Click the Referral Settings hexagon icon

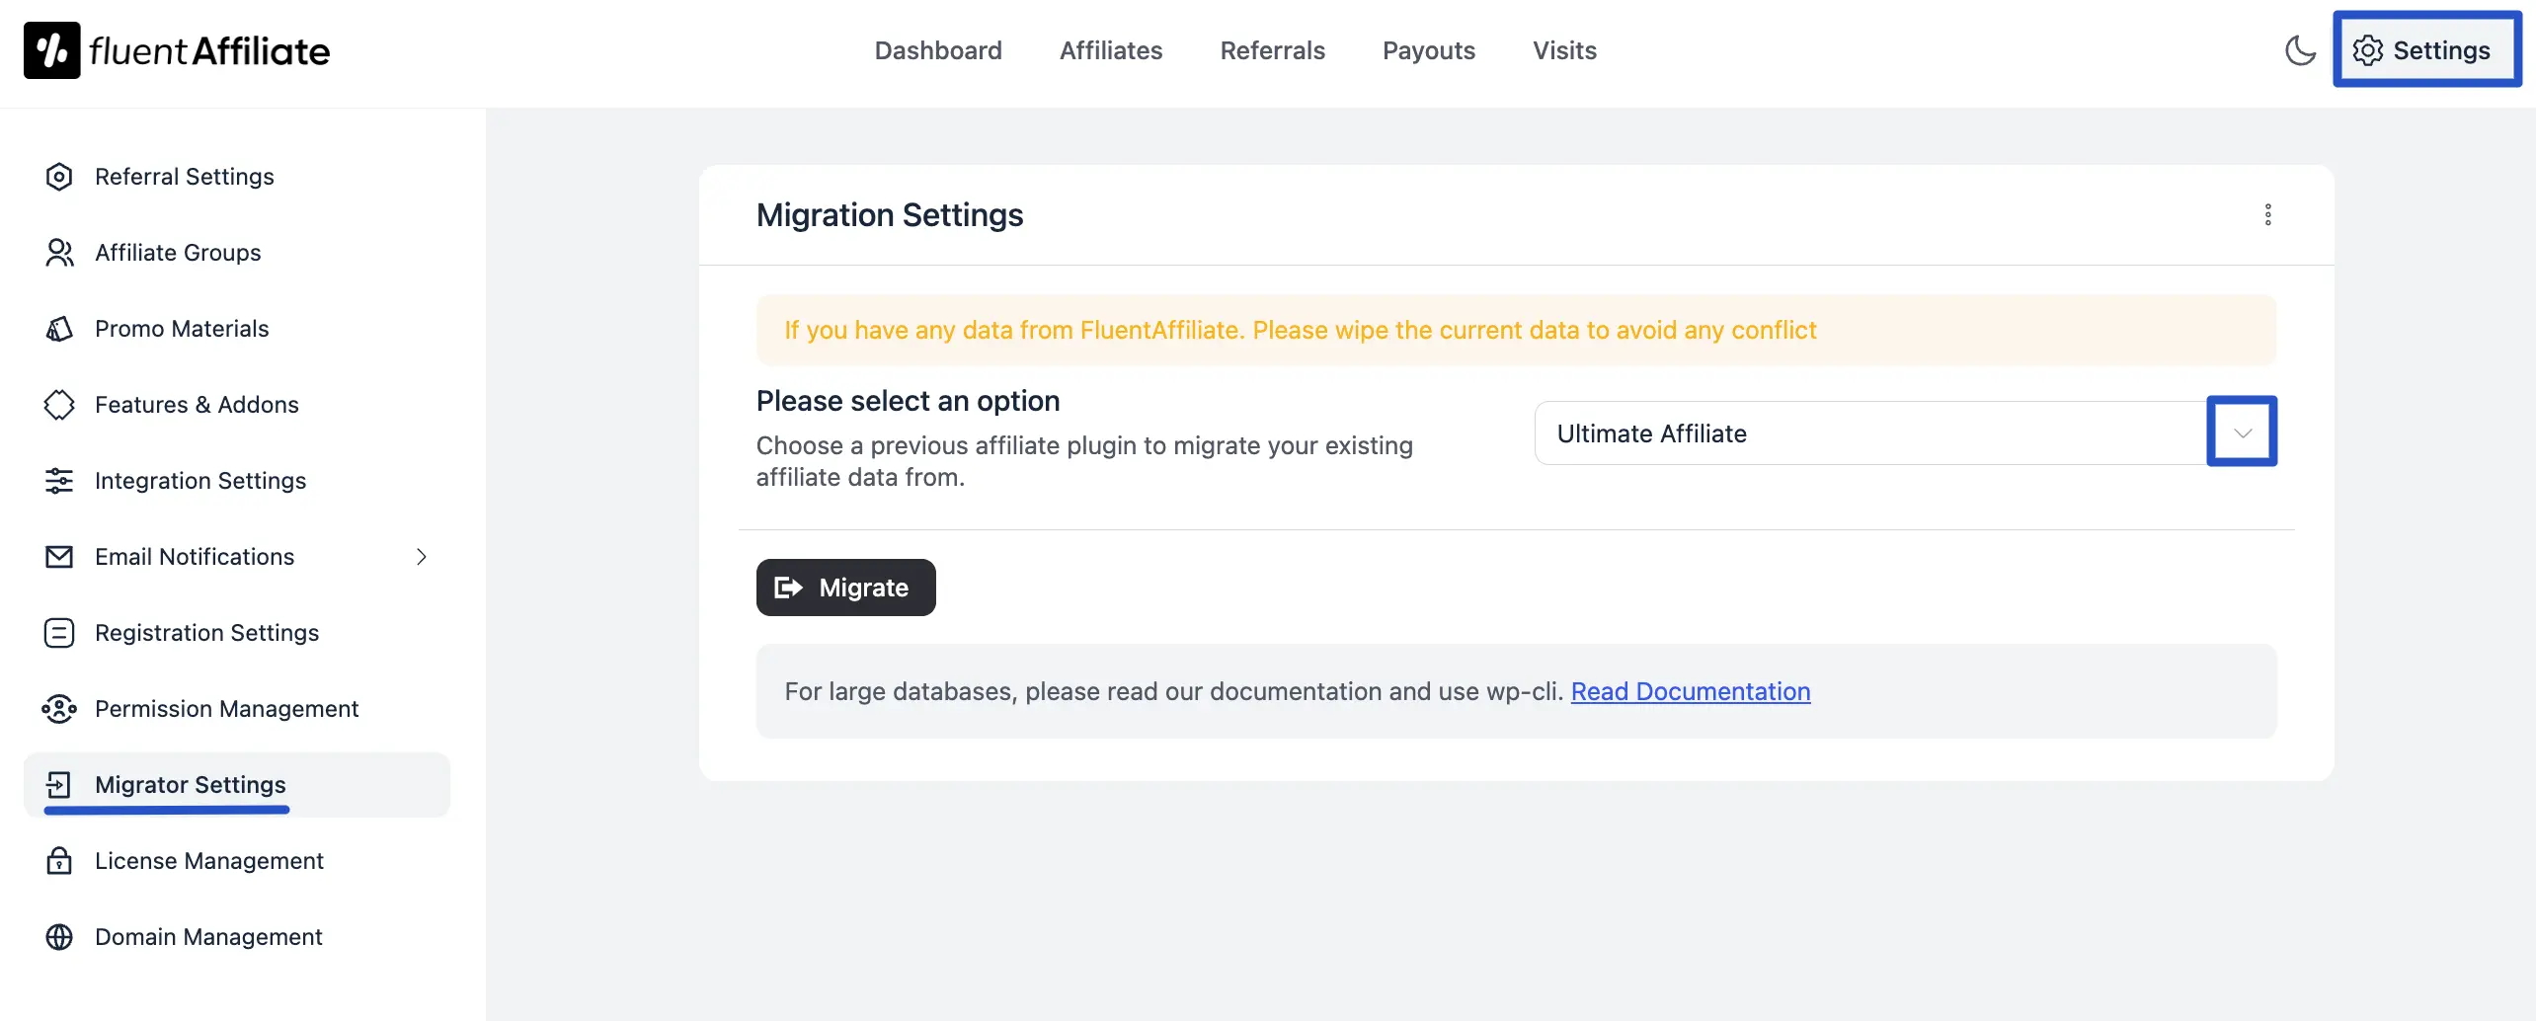coord(59,177)
